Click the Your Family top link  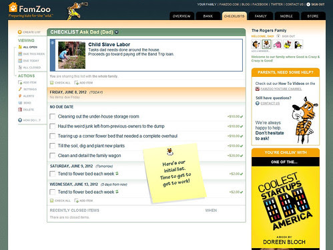207,4
